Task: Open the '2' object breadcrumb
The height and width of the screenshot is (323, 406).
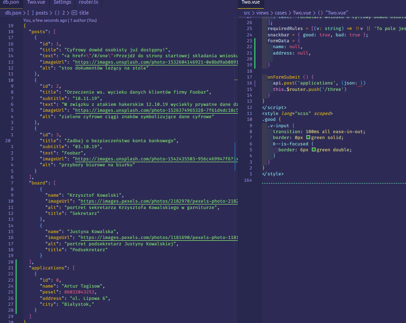Action: [x=64, y=13]
